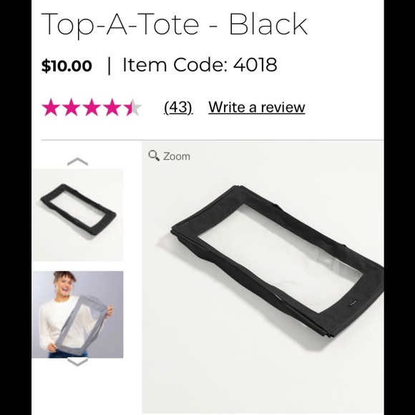
Task: Click the Item Code: 4018 text
Action: coord(200,64)
